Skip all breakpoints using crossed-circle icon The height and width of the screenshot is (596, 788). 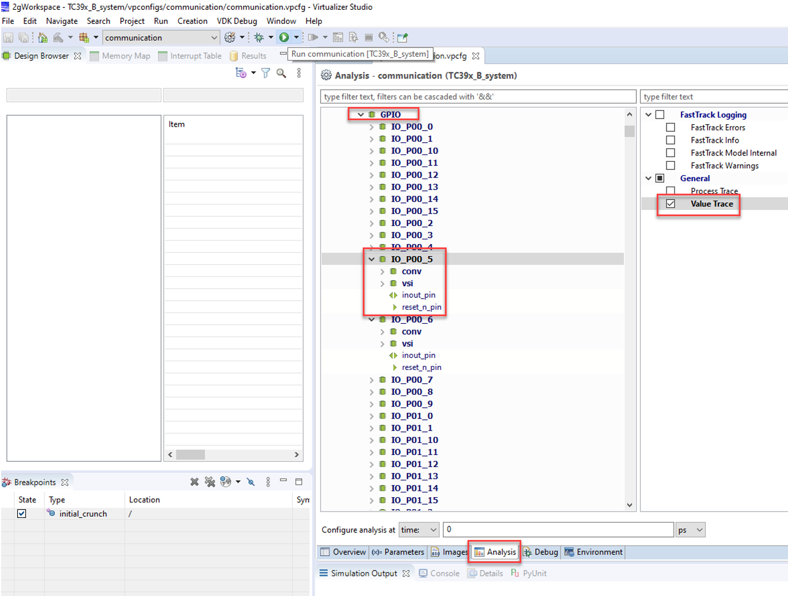point(251,481)
